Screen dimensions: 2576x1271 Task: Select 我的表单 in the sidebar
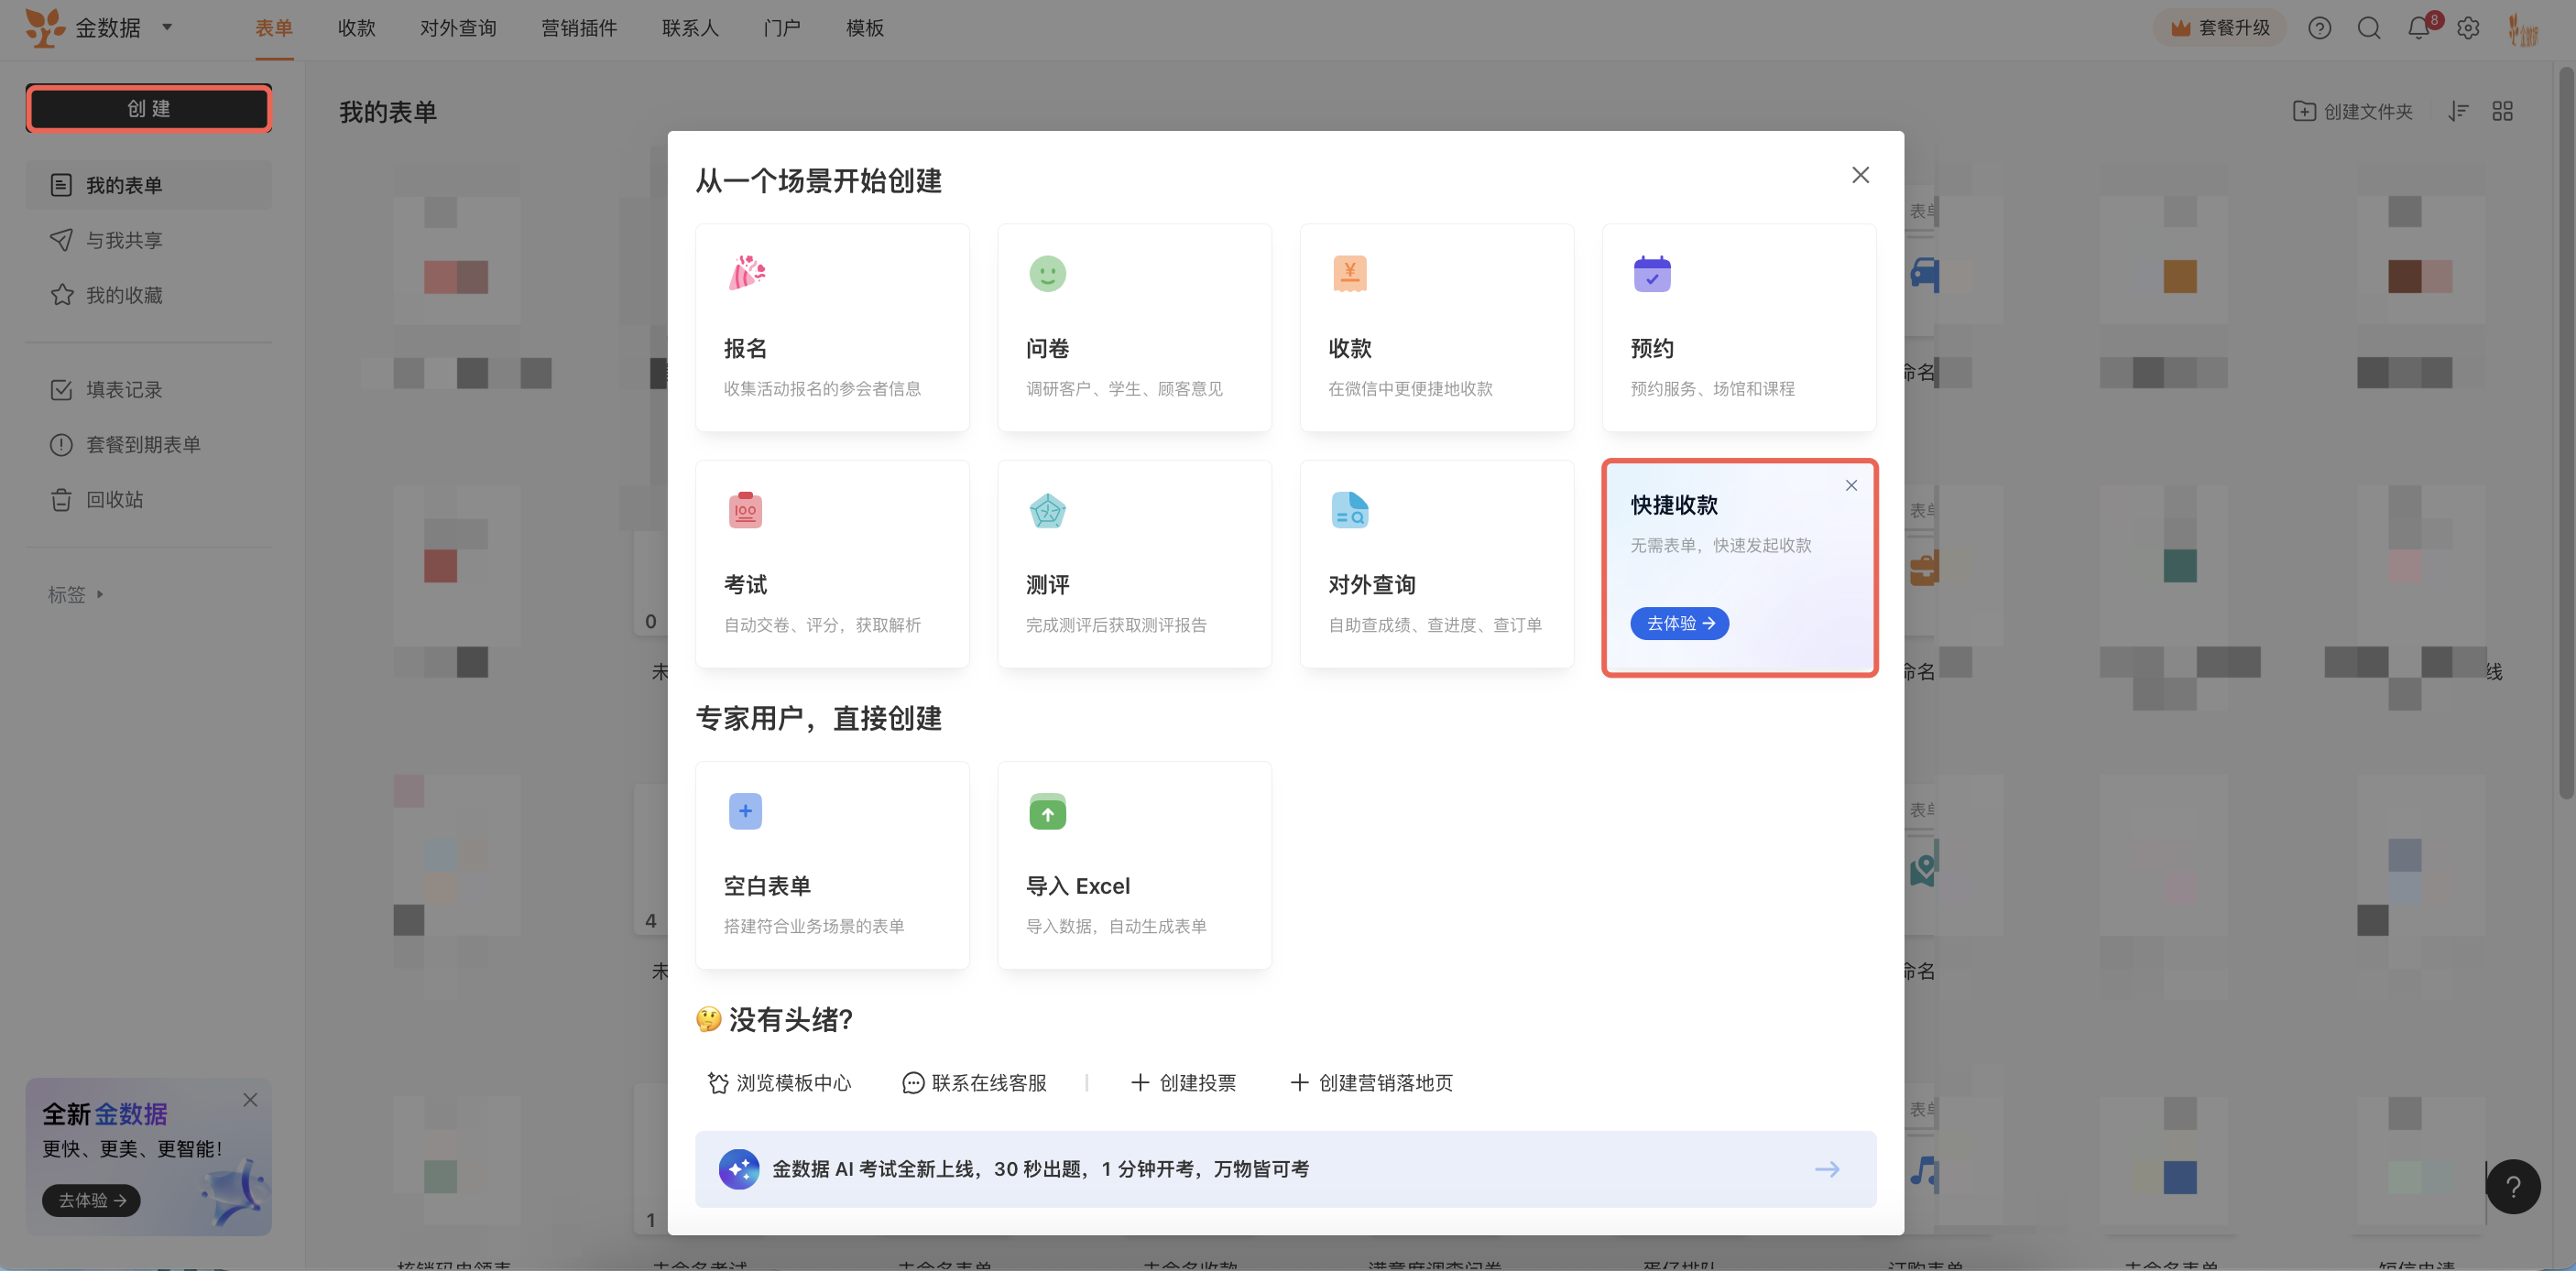pos(149,185)
